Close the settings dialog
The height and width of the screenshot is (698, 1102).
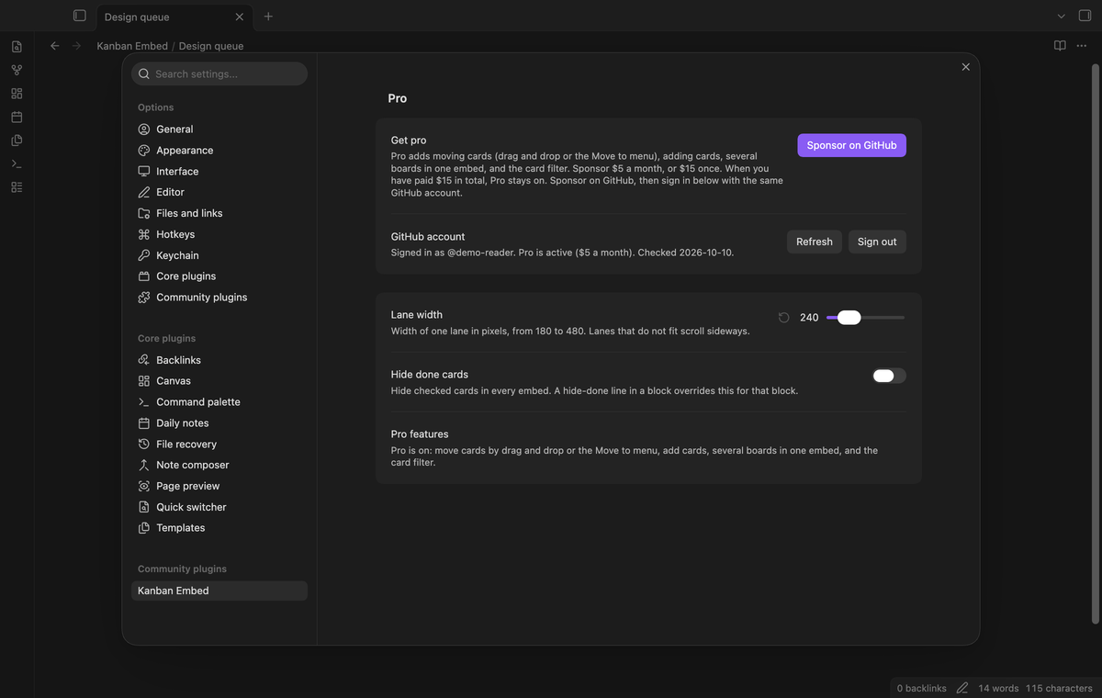pyautogui.click(x=965, y=67)
